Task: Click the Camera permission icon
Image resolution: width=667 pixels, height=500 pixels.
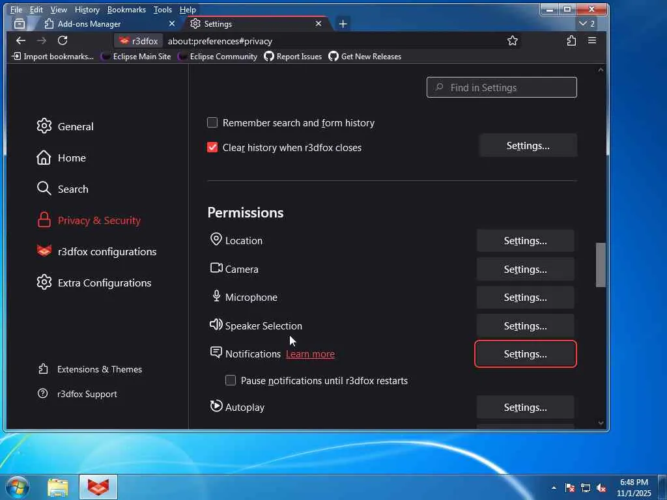Action: tap(216, 268)
